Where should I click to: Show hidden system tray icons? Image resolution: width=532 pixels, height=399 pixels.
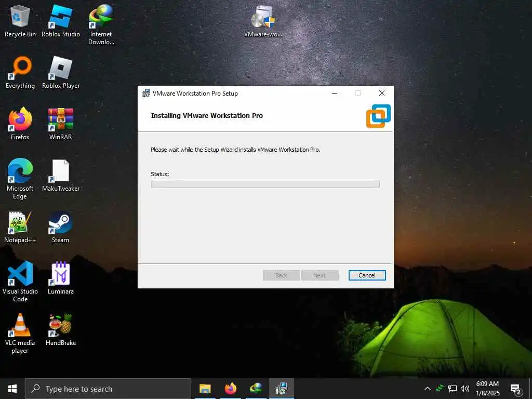pyautogui.click(x=428, y=389)
